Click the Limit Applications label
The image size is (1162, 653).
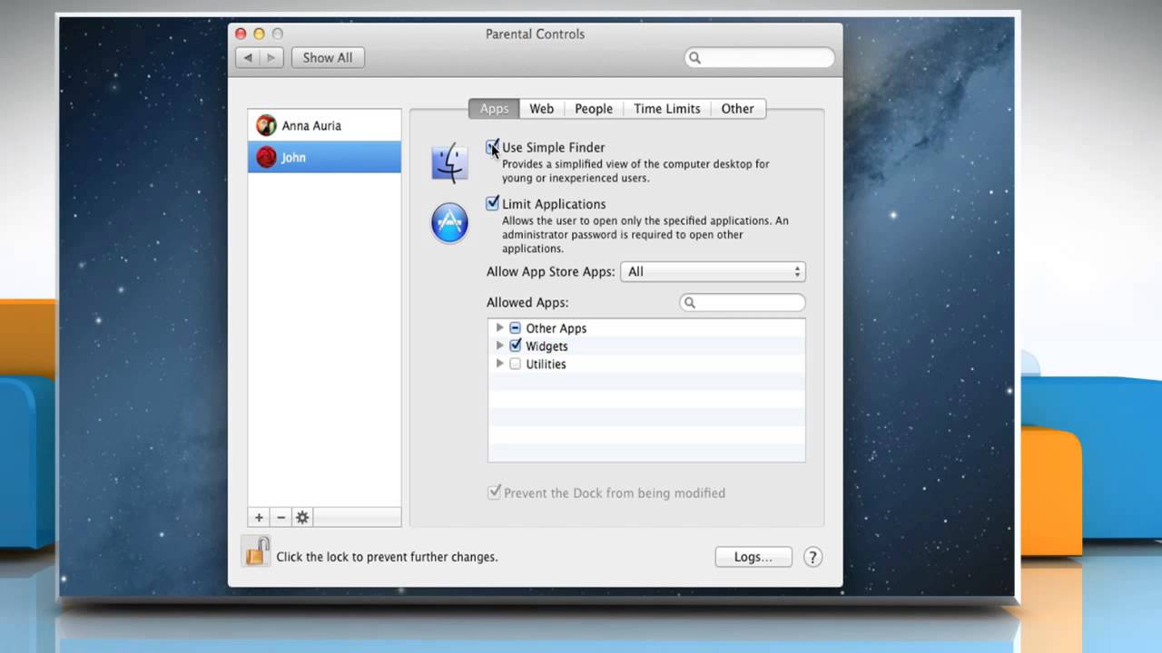click(x=554, y=204)
